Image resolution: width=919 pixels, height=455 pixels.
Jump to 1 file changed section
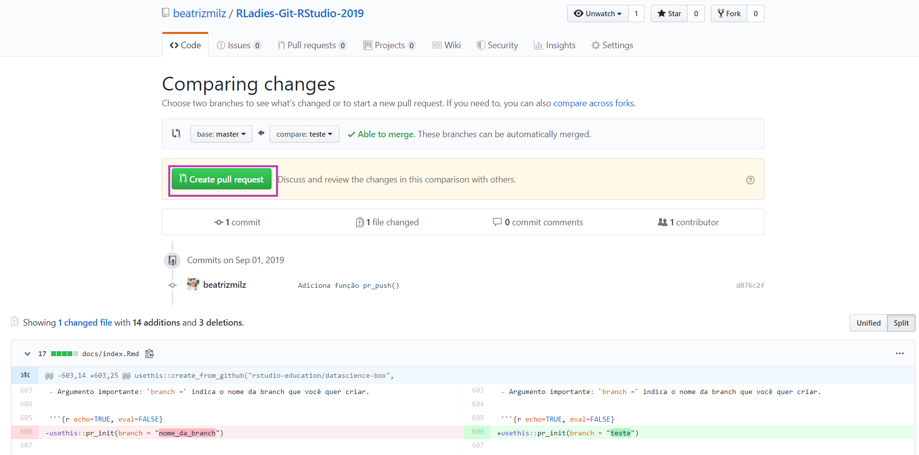pyautogui.click(x=387, y=222)
